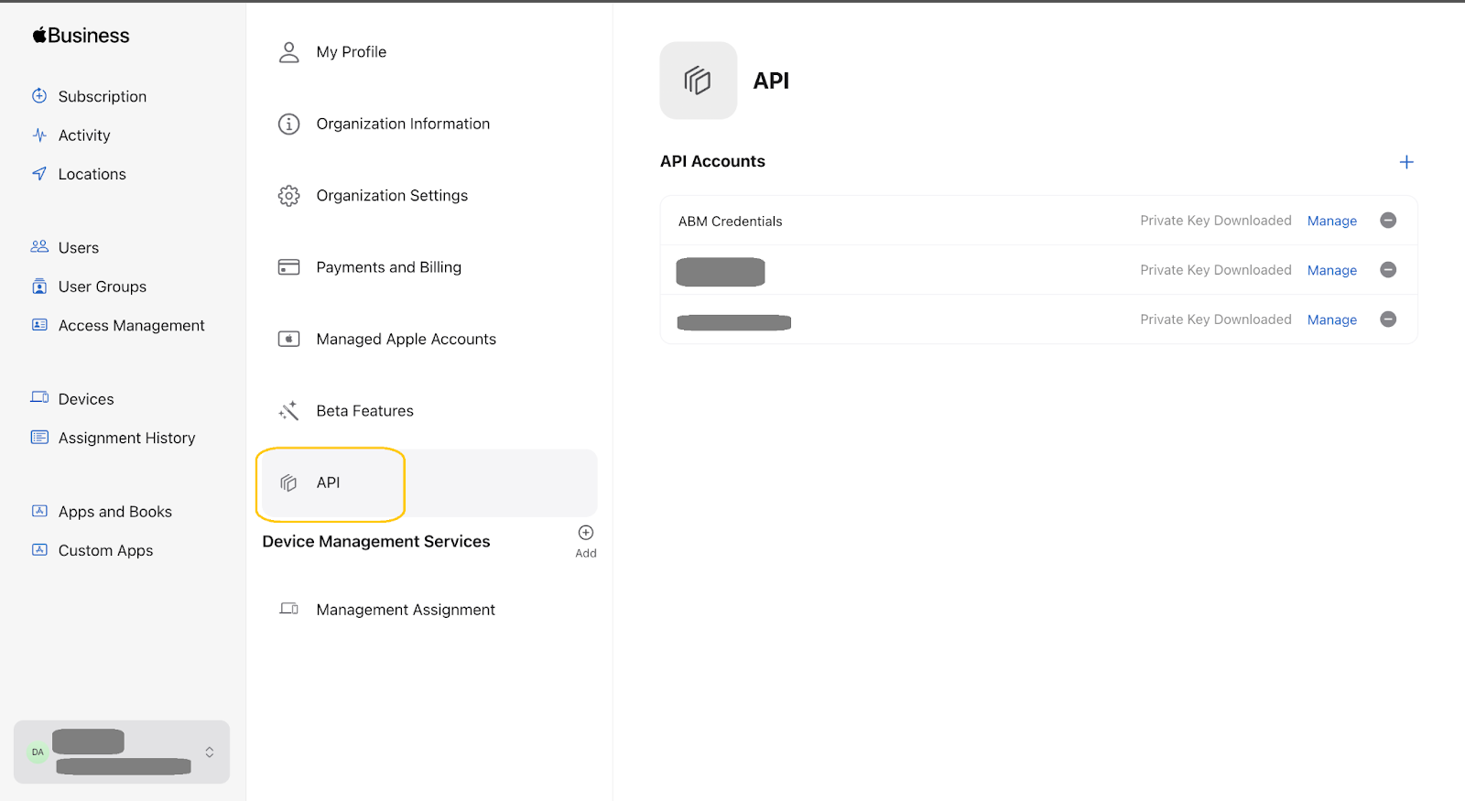Open Subscription in the sidebar
The height and width of the screenshot is (801, 1465).
coord(103,96)
